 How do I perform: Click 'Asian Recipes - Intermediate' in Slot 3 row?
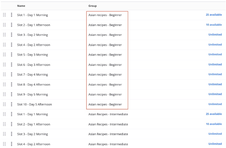pos(108,134)
